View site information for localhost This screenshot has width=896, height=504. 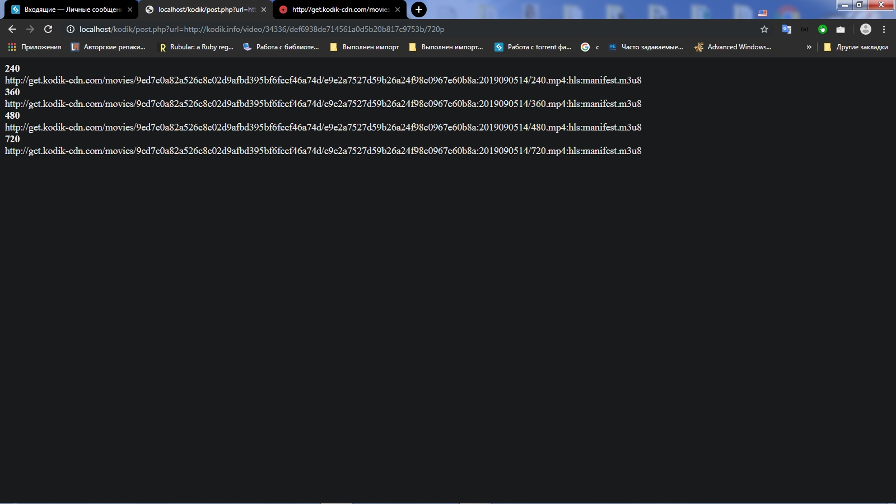pyautogui.click(x=71, y=29)
